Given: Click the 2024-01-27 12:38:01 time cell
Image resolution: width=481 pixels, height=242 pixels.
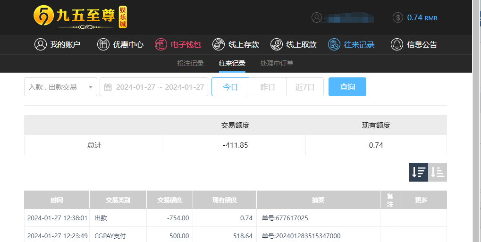Looking at the screenshot, I should [x=57, y=218].
